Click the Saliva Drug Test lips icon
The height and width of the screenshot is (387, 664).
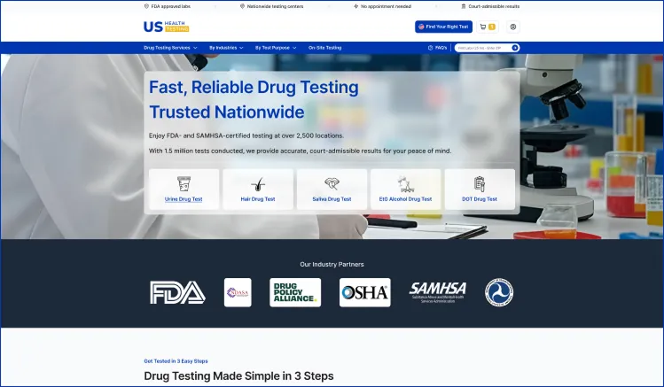[x=332, y=183]
